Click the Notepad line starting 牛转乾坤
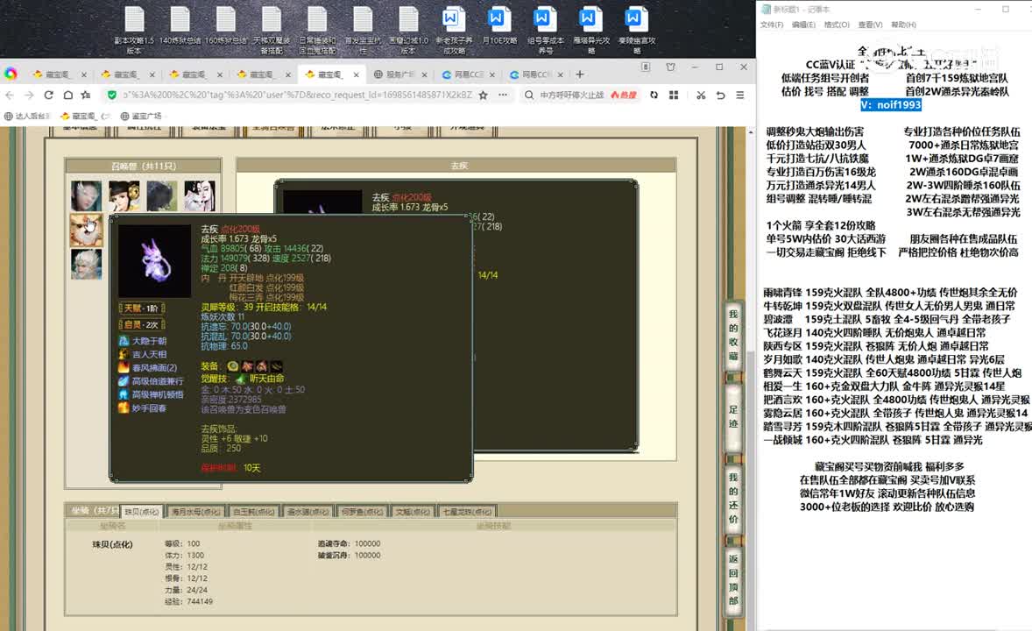Image resolution: width=1032 pixels, height=631 pixels. (x=889, y=306)
